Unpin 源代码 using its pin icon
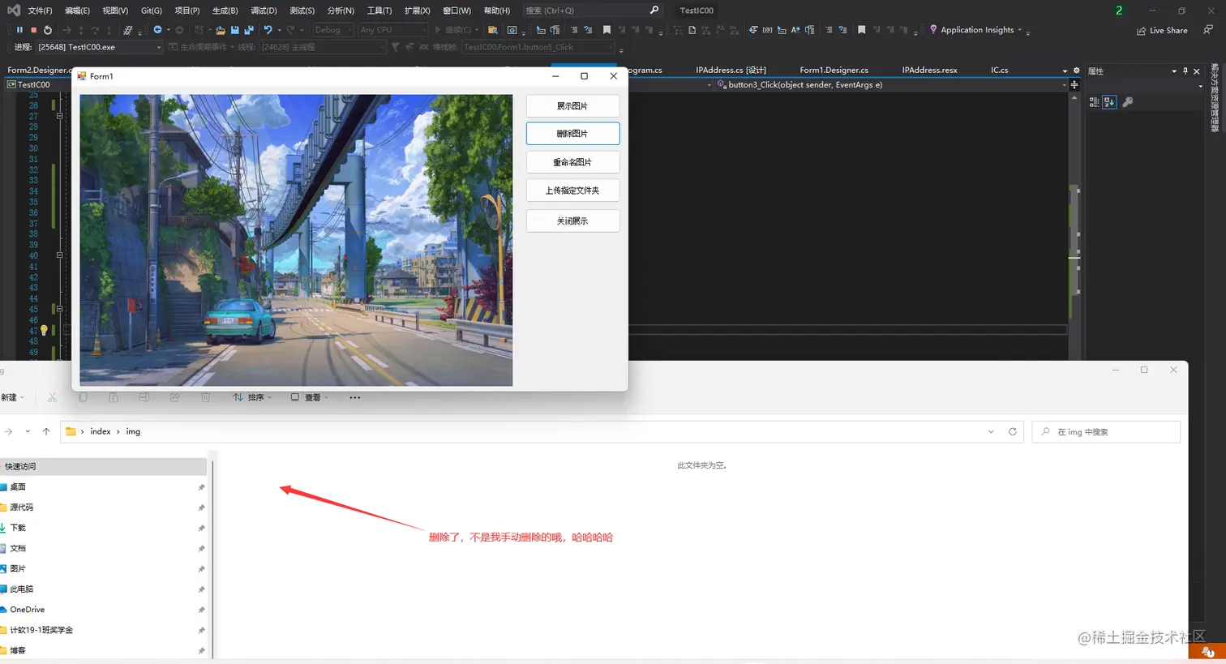This screenshot has height=664, width=1226. pyautogui.click(x=201, y=508)
